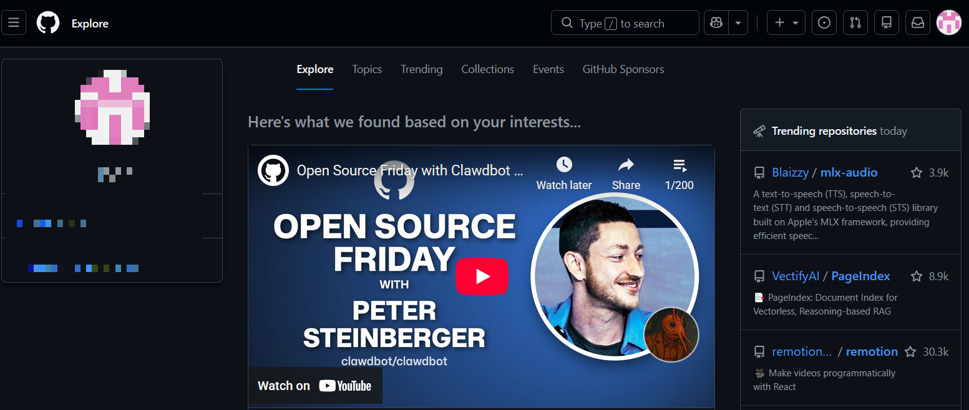
Task: Click the GitHub Octocat logo
Action: pyautogui.click(x=48, y=23)
